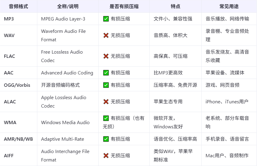Click the 是否有损压缩 column header
Image resolution: width=257 pixels, height=166 pixels.
(x=124, y=6)
